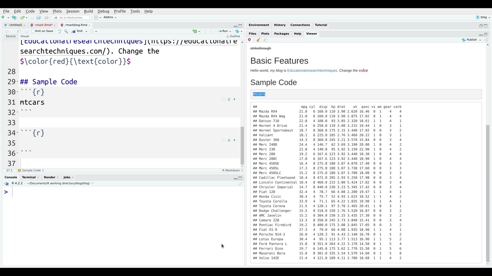Viewport: 492px width, 276px height.
Task: Click the Go to file/function field
Action: [x=71, y=18]
